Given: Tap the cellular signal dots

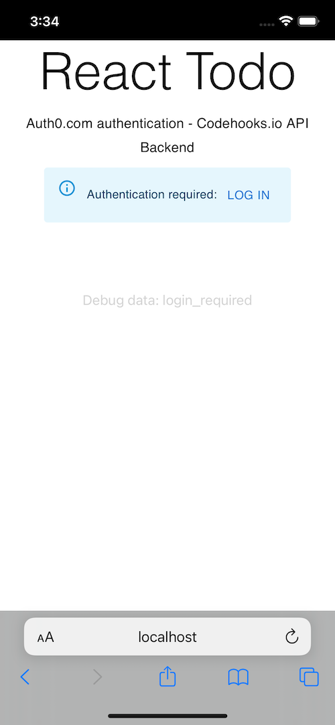Looking at the screenshot, I should pyautogui.click(x=267, y=24).
